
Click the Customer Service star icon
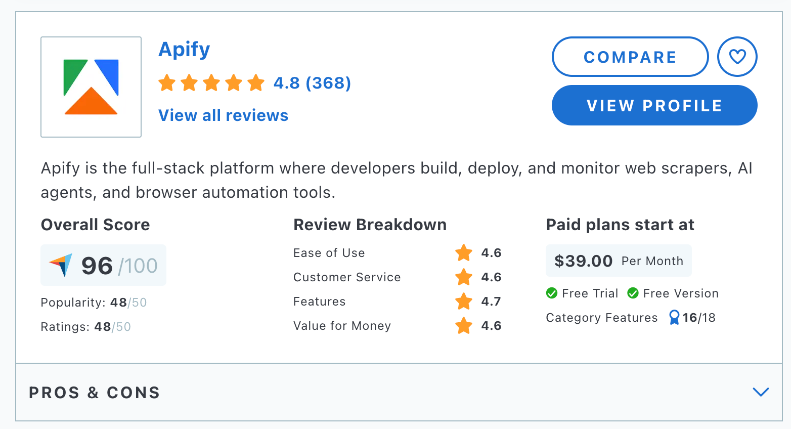[463, 277]
